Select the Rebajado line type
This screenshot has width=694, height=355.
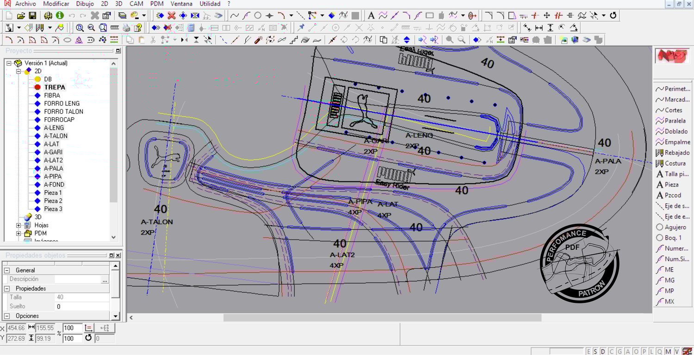[x=673, y=153]
